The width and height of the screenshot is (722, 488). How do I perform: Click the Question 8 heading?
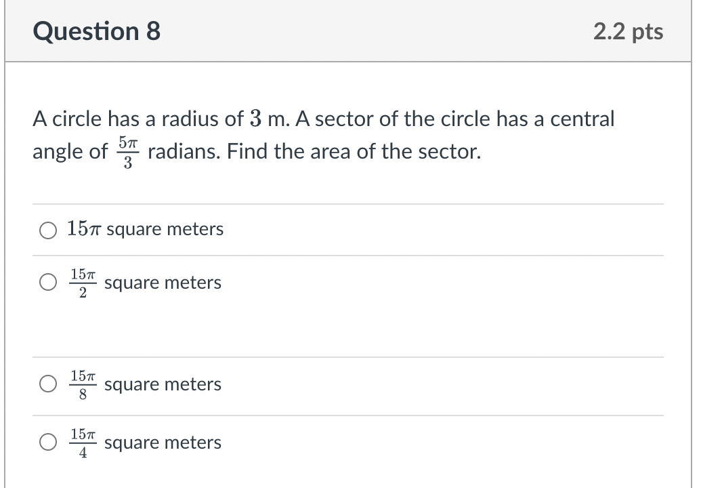tap(95, 31)
